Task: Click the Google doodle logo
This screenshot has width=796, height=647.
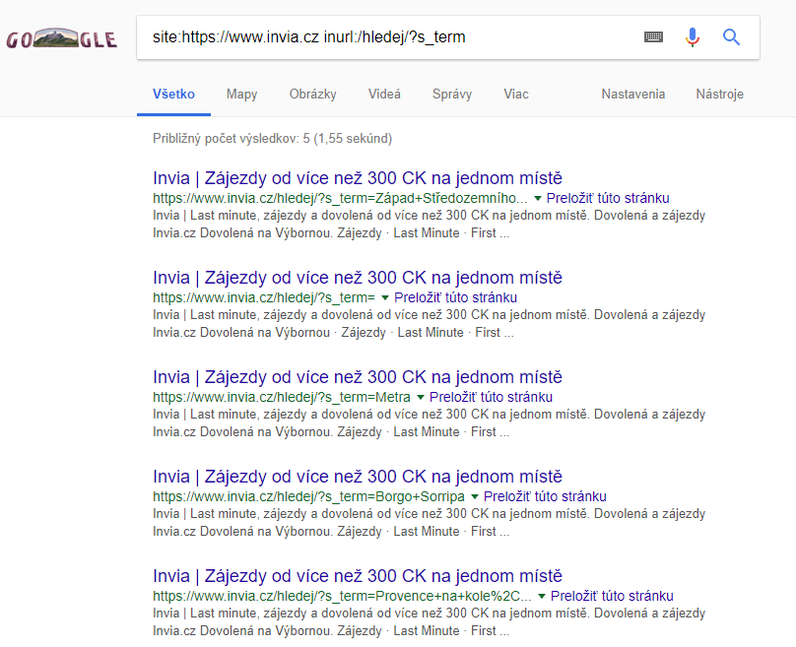Action: pos(61,38)
